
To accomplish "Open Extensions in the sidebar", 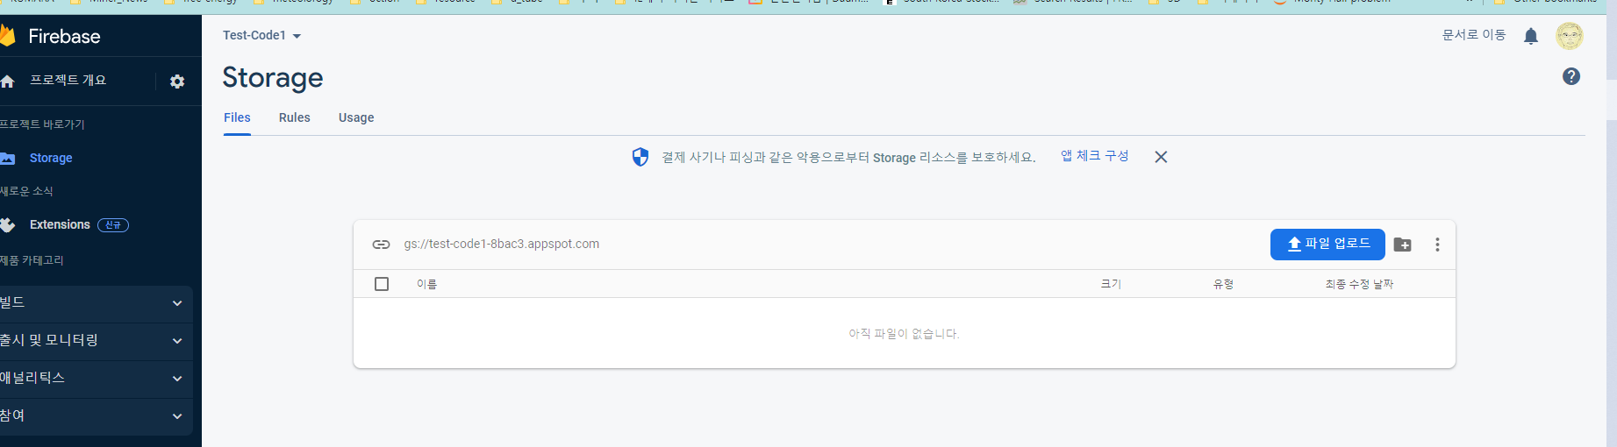I will (60, 225).
